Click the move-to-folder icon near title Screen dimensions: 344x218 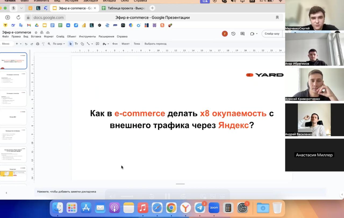click(42, 32)
